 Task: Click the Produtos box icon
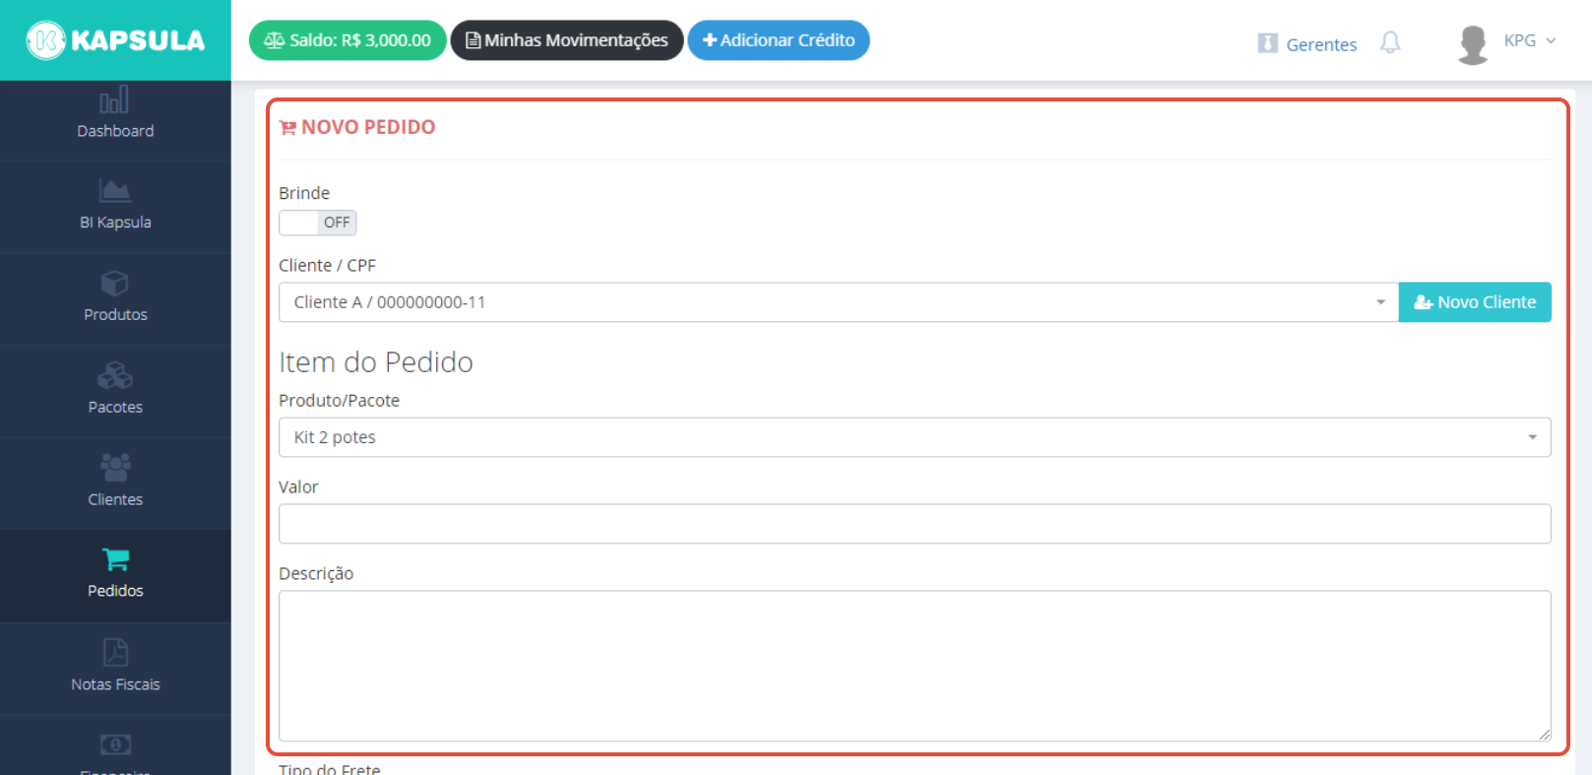coord(115,283)
